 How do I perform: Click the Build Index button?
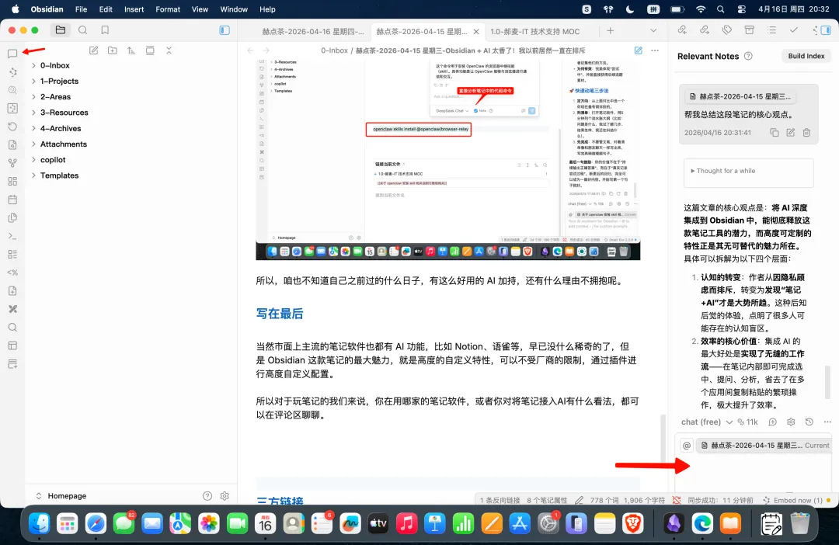[x=806, y=56]
